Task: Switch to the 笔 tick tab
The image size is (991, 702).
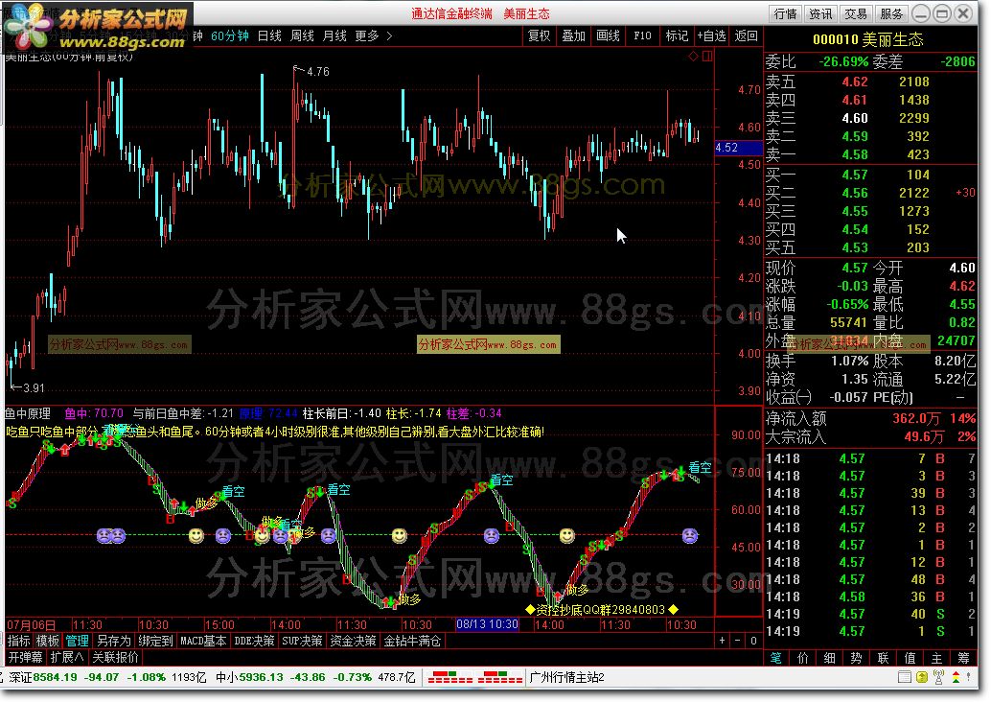Action: tap(775, 658)
